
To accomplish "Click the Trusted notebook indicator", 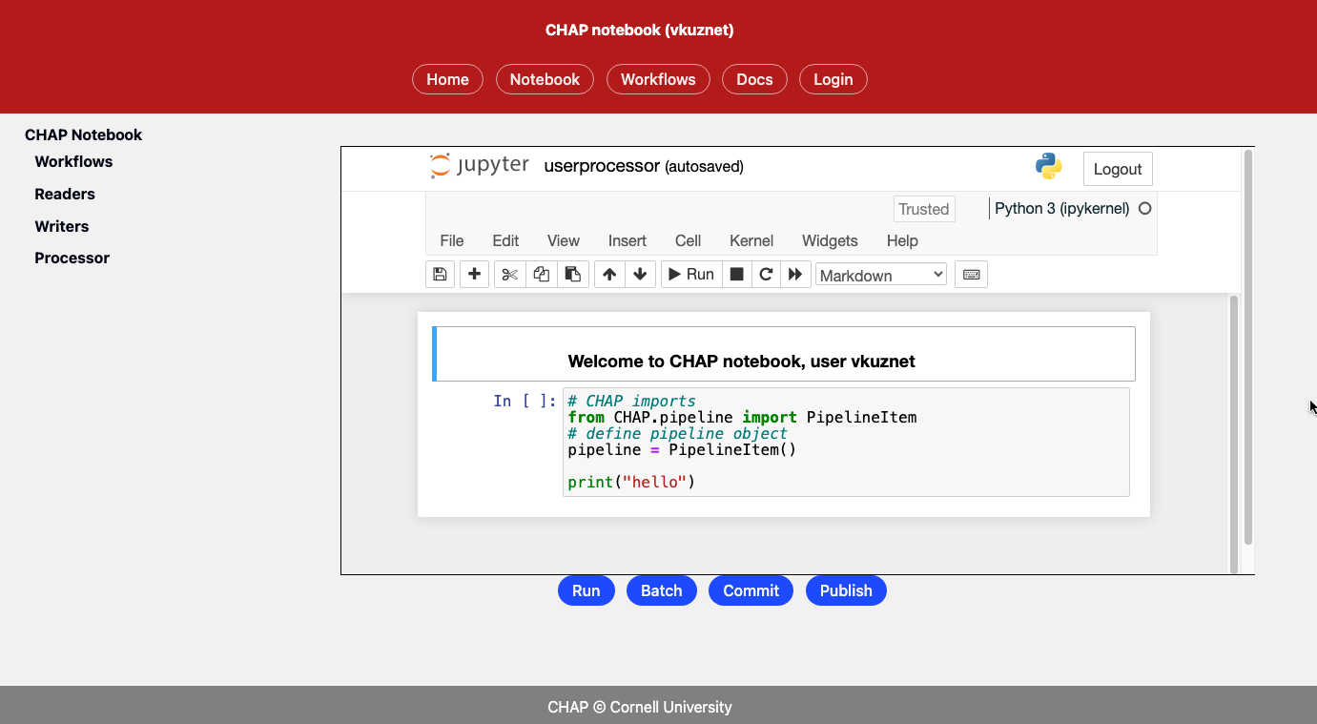I will click(x=924, y=209).
